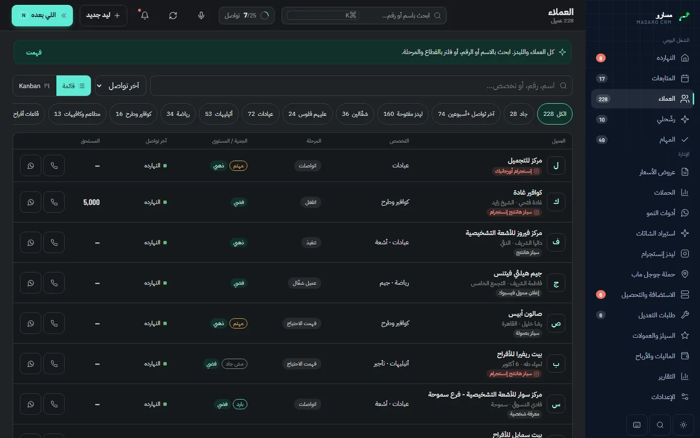700x438 pixels.
Task: Open WhatsApp for مركز للتجميل row
Action: tap(31, 166)
